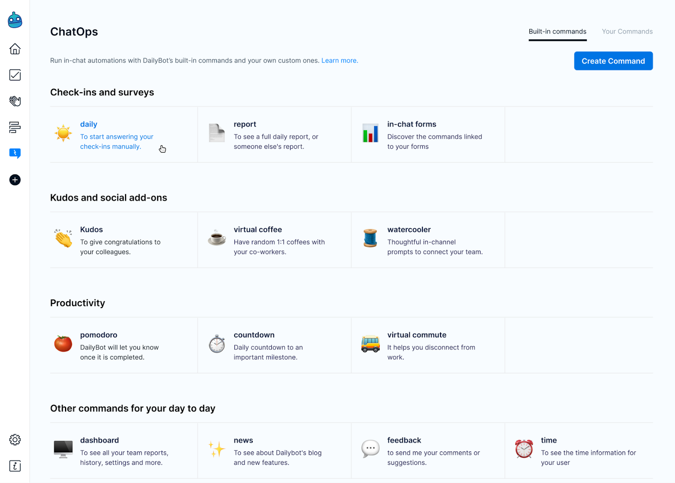Screen dimensions: 675x483
Task: Click 'Have random 1:1 coffees' description
Action: [279, 247]
